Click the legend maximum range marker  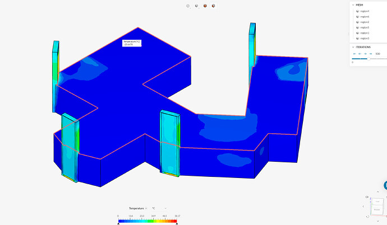tap(177, 223)
